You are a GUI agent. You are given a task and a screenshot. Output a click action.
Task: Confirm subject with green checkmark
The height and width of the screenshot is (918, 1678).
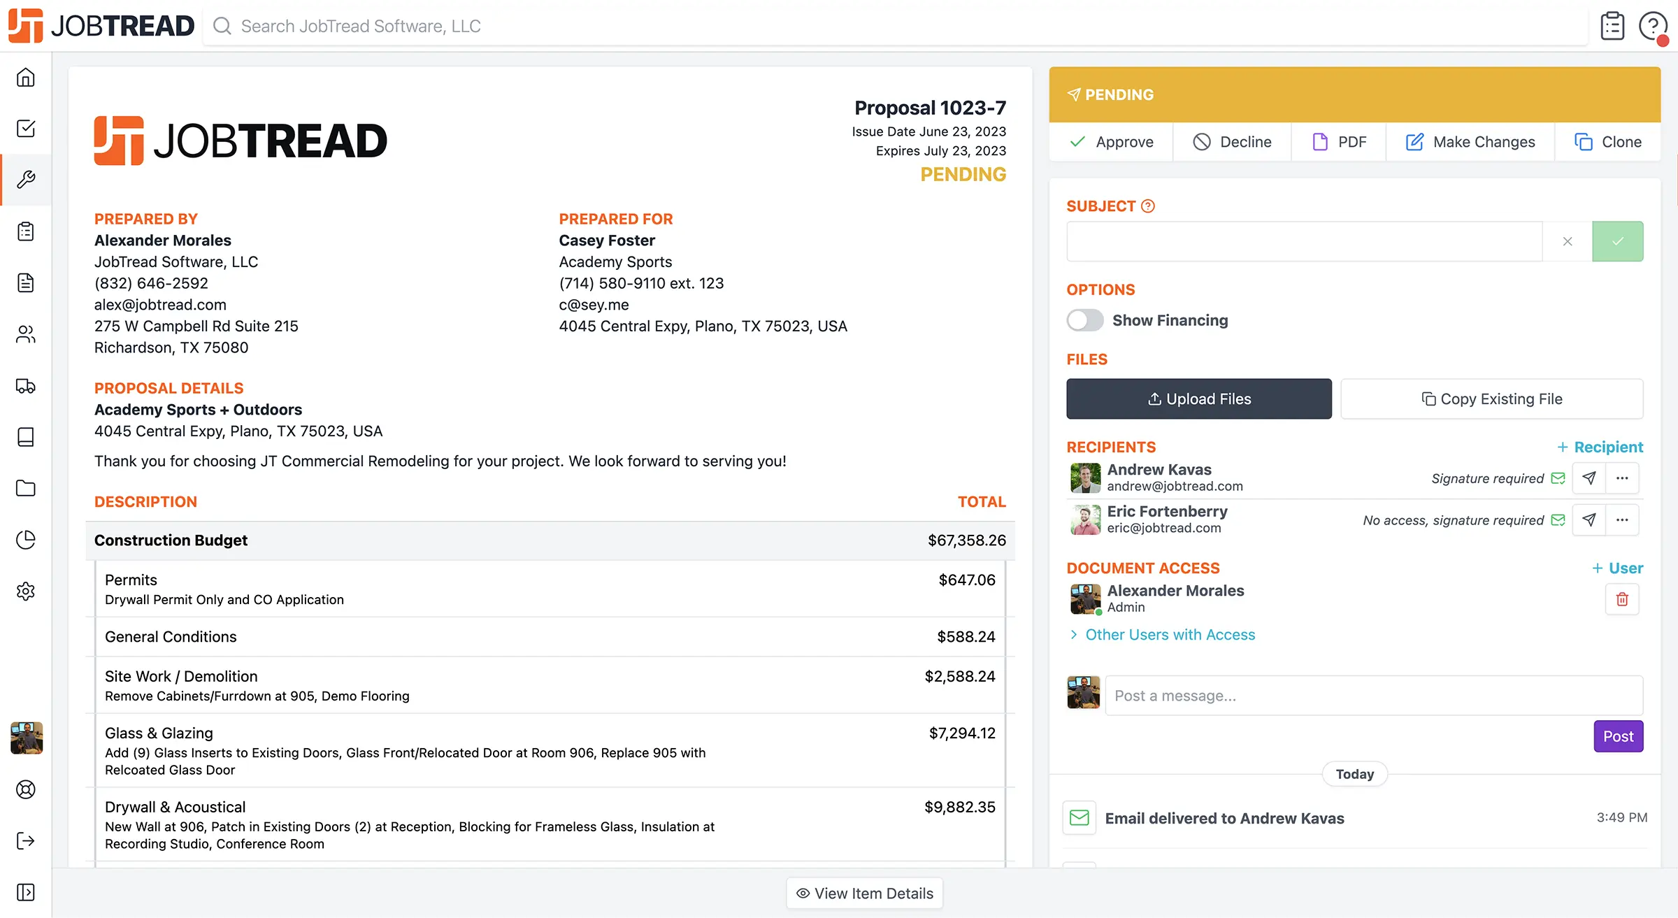[1617, 241]
